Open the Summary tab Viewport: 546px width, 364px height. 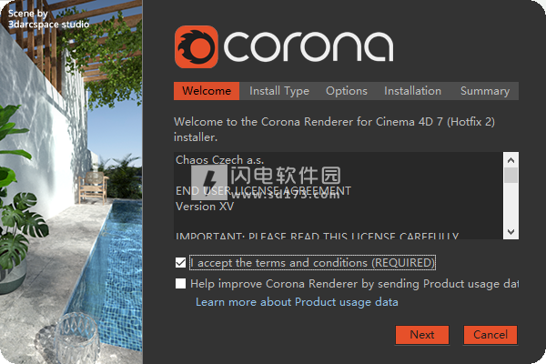point(485,91)
